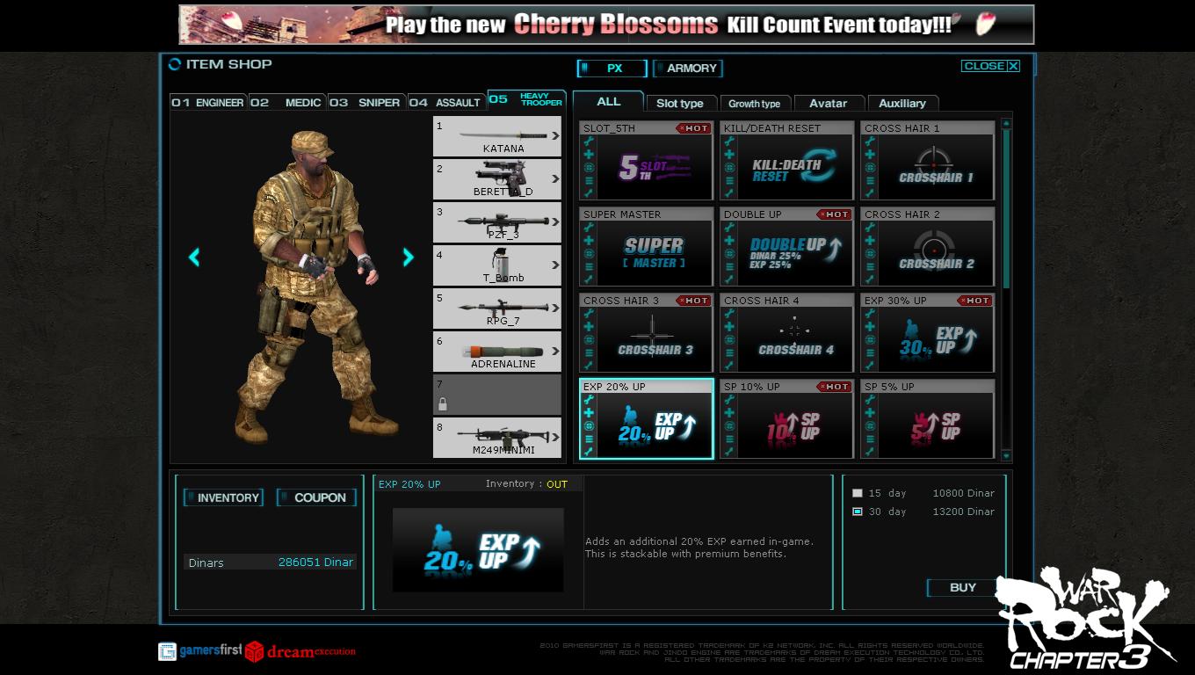Click the medic plus icon on CROSS HAIR 3 card
The width and height of the screenshot is (1195, 675).
(589, 327)
